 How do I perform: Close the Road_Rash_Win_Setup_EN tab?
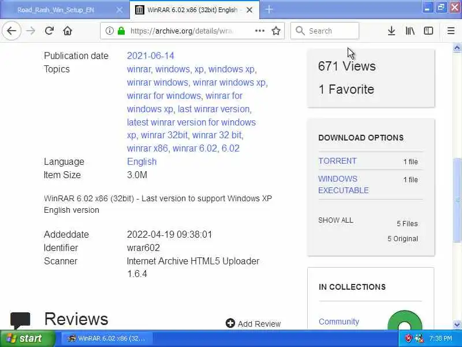[120, 10]
